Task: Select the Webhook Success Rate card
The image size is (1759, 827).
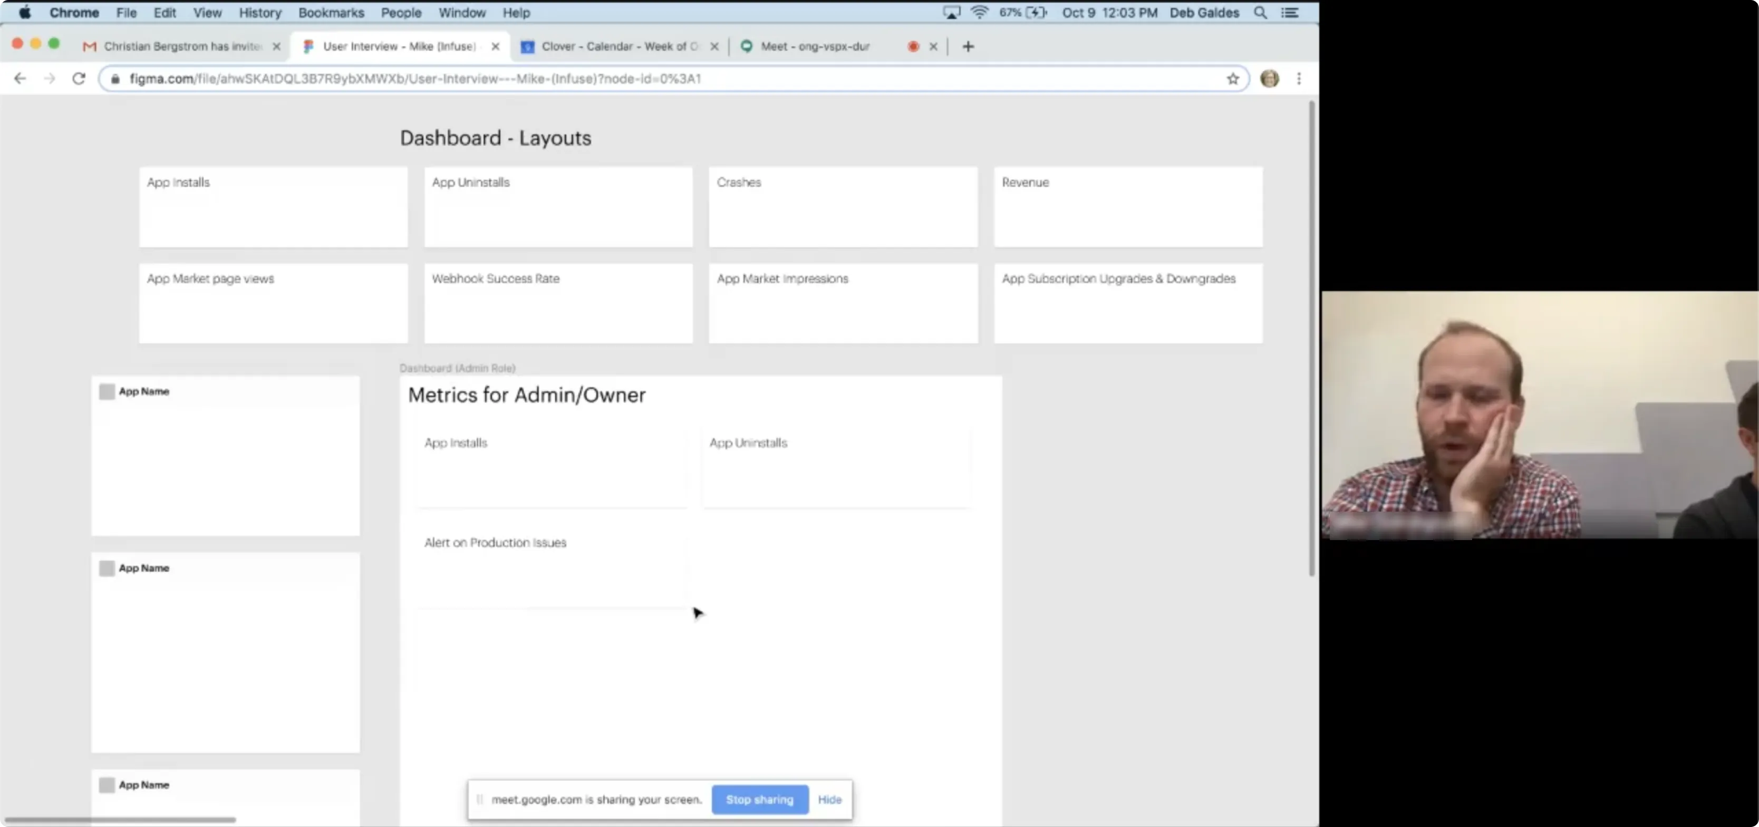Action: [x=558, y=303]
